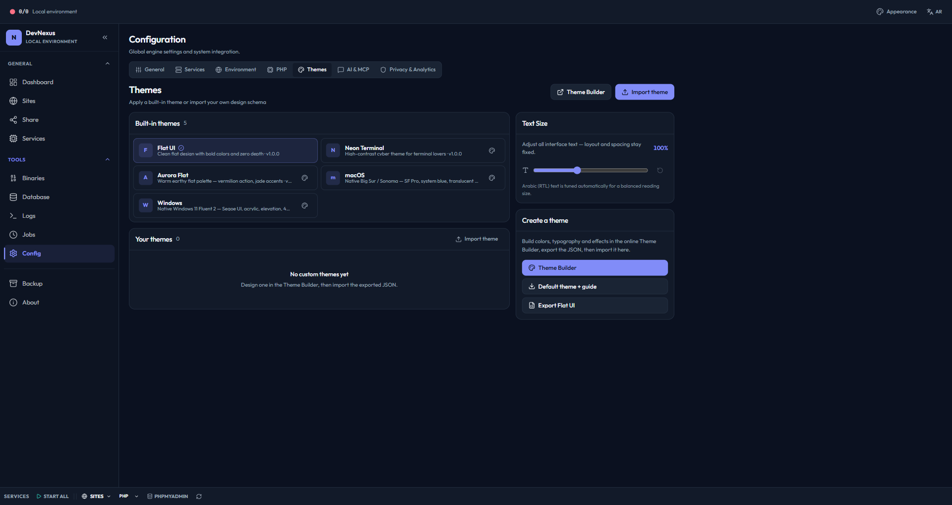The width and height of the screenshot is (952, 505).
Task: Click Export Flat UI button
Action: (x=595, y=305)
